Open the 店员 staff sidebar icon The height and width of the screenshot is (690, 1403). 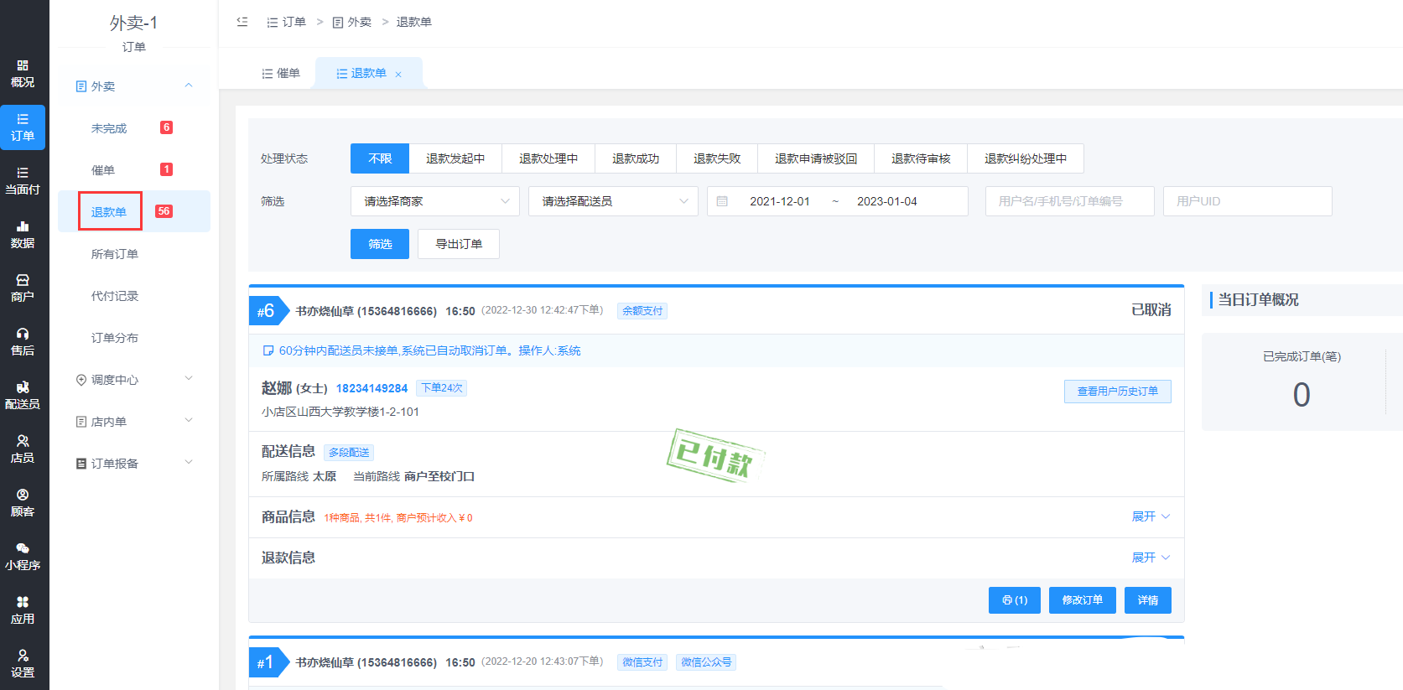coord(23,449)
